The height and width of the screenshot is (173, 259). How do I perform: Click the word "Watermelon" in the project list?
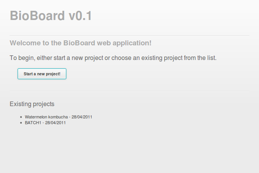click(x=36, y=117)
